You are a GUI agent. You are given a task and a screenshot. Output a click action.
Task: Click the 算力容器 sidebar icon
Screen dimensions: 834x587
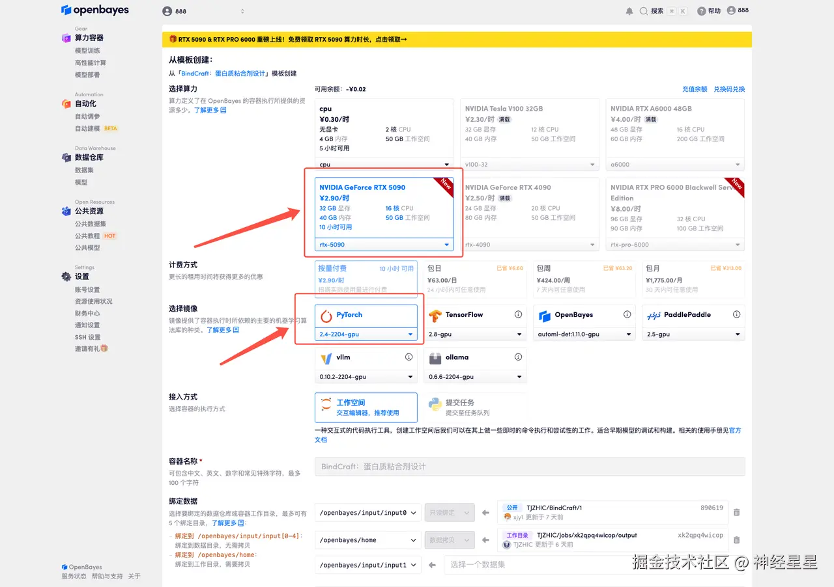pos(66,38)
